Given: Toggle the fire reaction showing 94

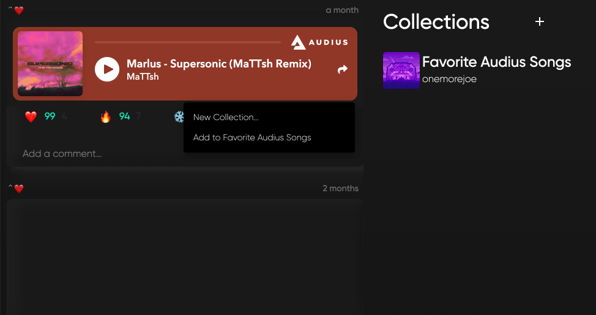Looking at the screenshot, I should [105, 116].
